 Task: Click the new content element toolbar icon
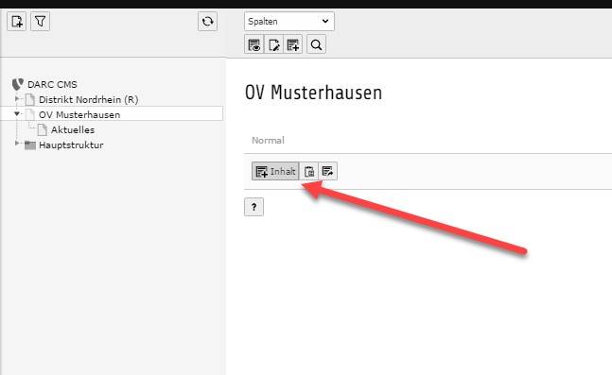coord(292,44)
